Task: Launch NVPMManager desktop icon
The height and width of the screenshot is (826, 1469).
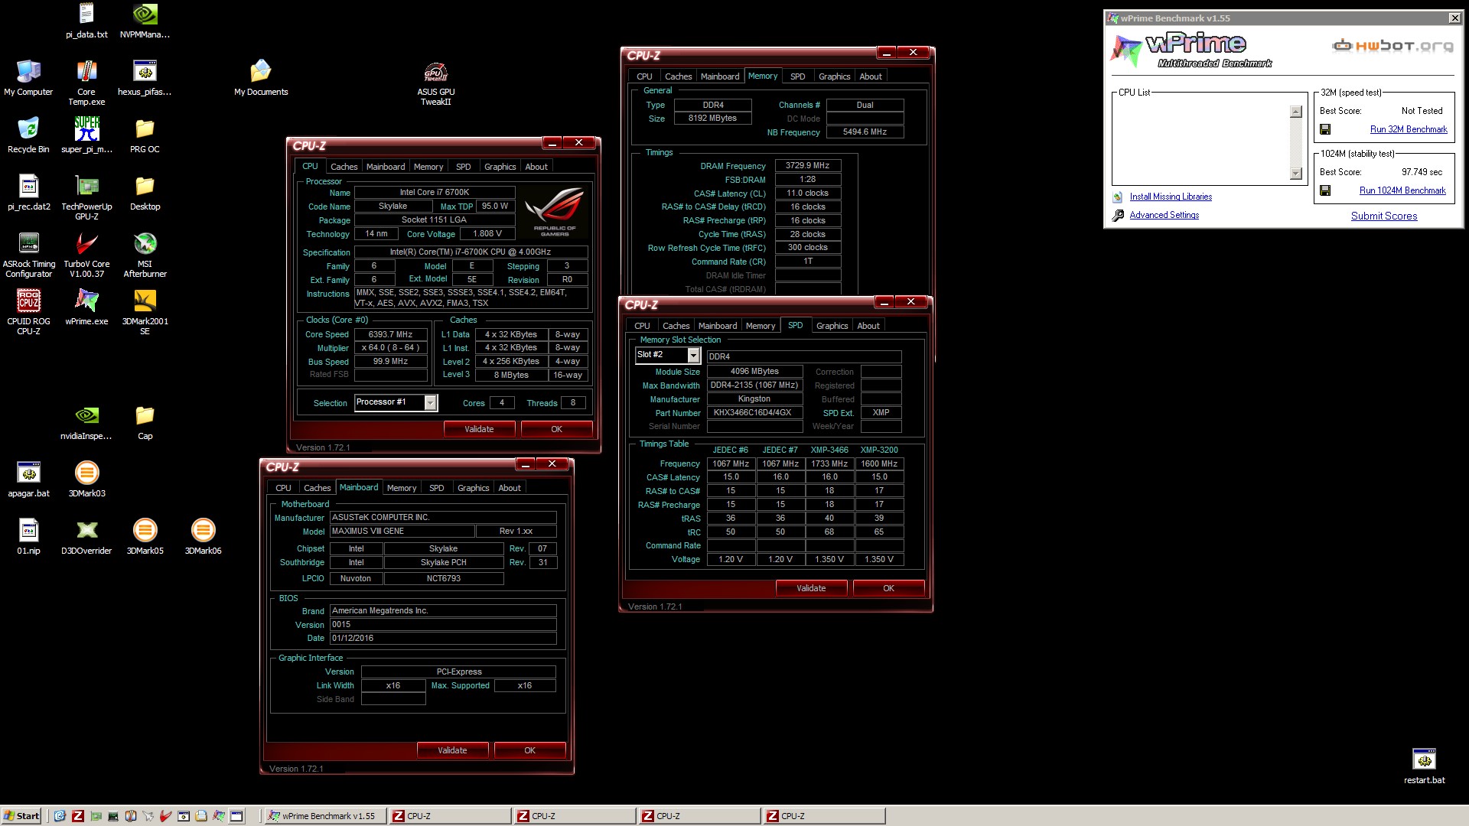Action: [x=145, y=20]
